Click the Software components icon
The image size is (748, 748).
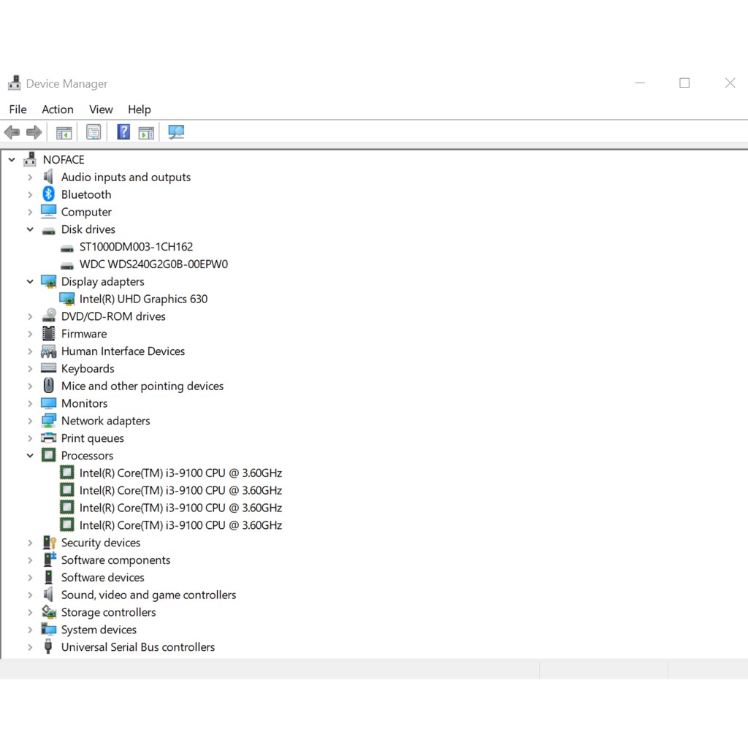[x=50, y=560]
